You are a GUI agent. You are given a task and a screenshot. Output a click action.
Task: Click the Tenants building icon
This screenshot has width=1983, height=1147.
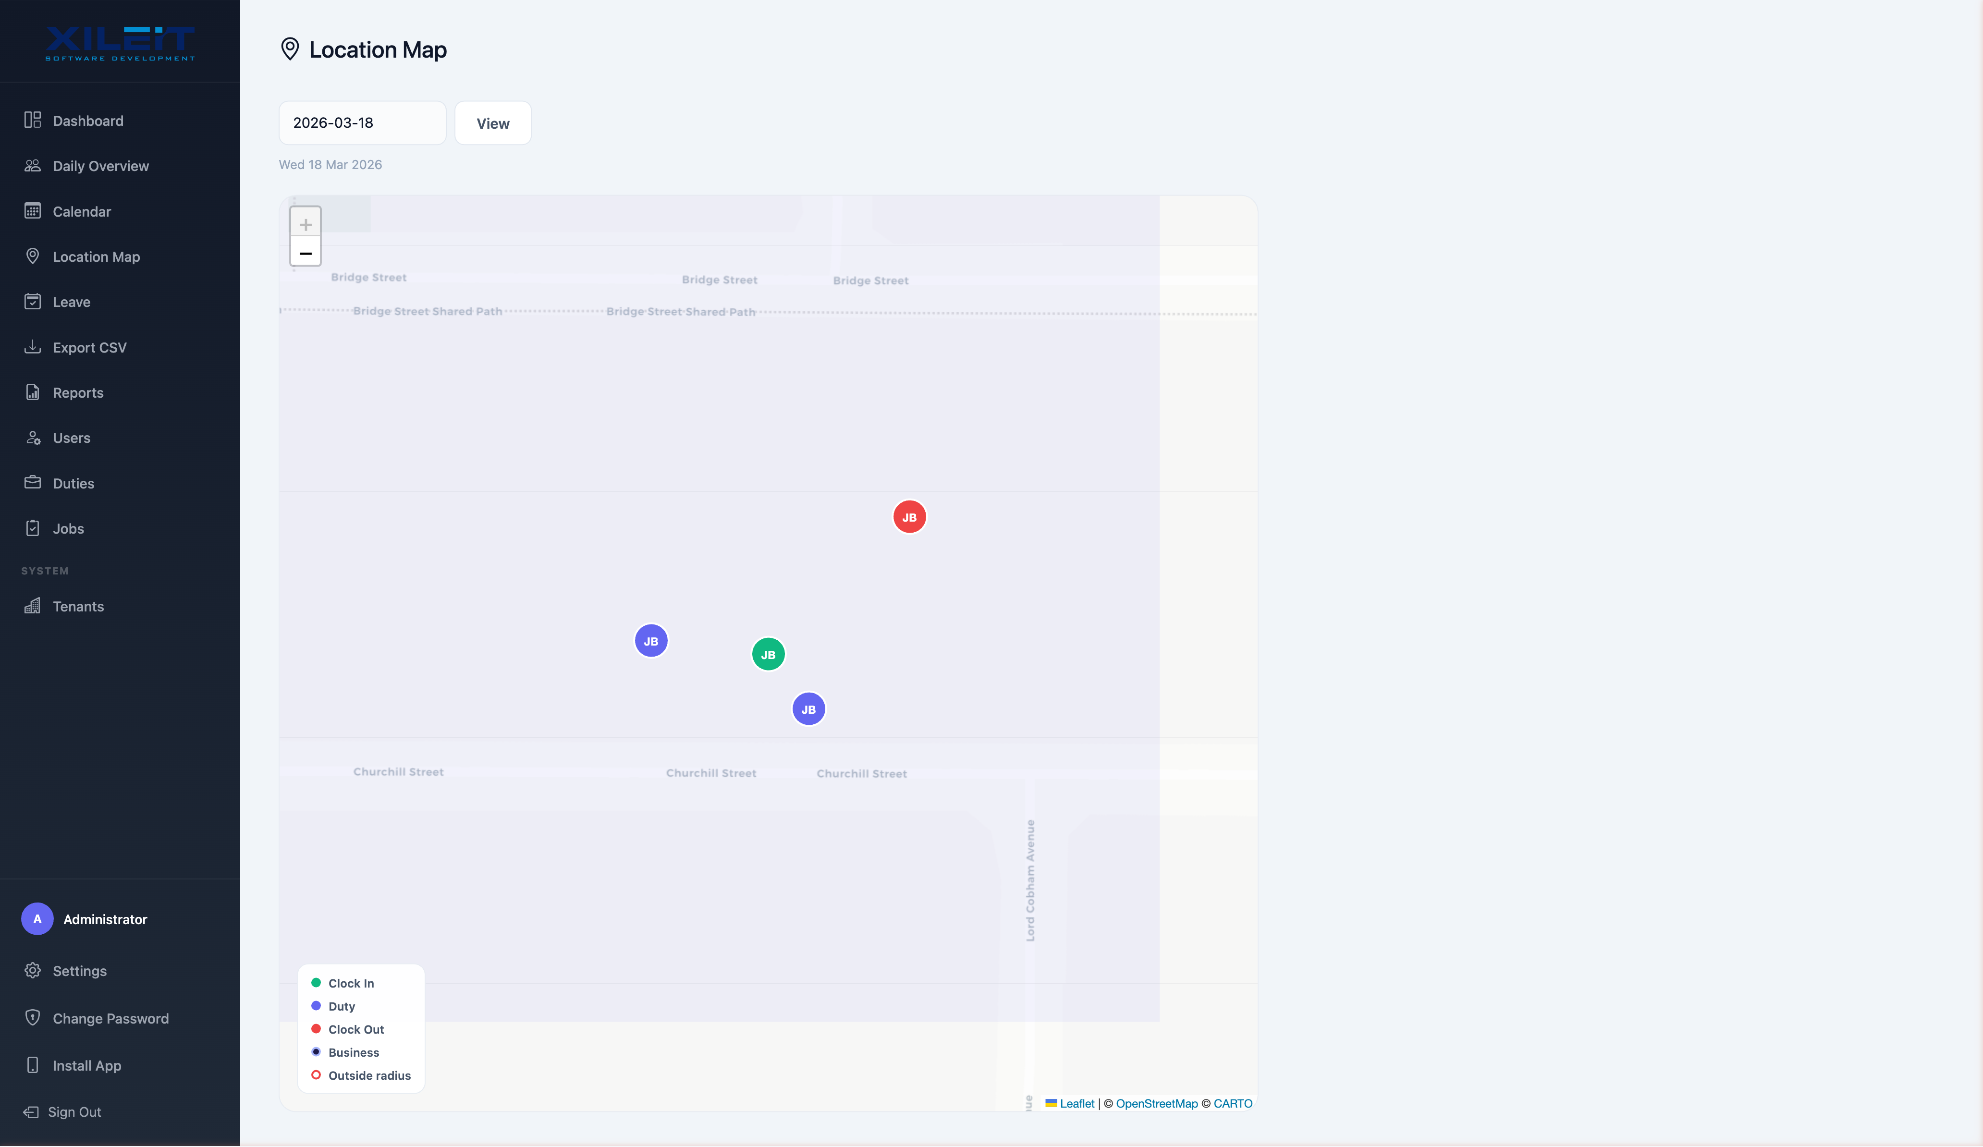point(32,606)
